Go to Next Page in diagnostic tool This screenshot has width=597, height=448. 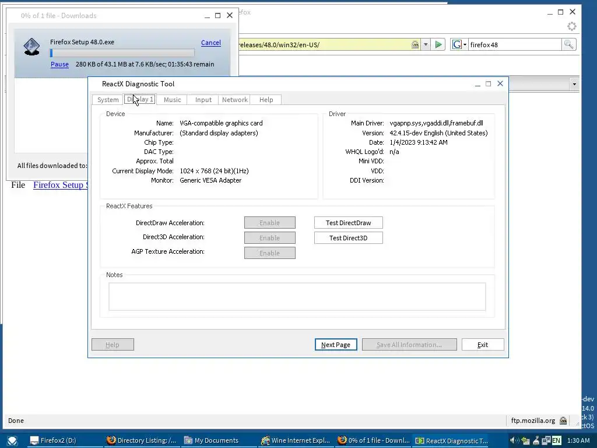pos(336,344)
